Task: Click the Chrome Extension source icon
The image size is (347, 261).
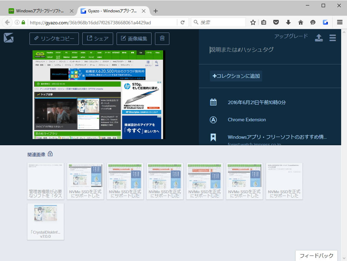Action: coord(213,120)
